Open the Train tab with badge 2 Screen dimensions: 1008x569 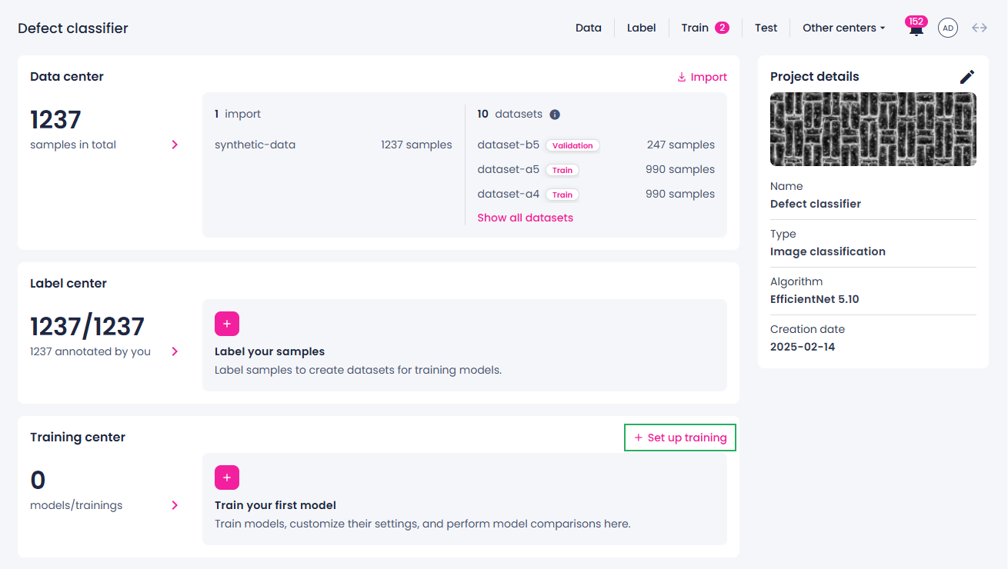point(705,28)
